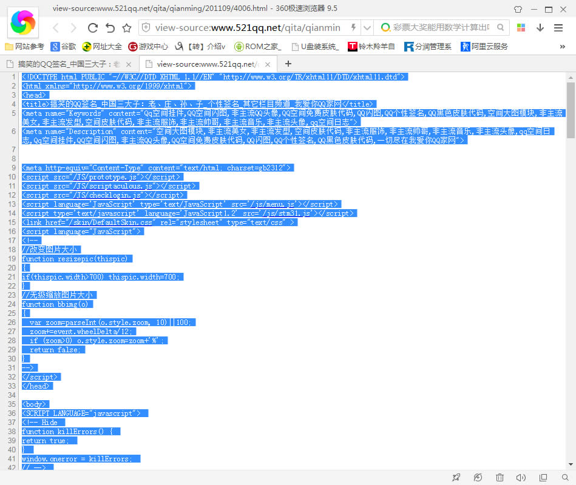Click the vertical scrollbar thumb
Screen dimensions: 576x485
coord(571,109)
